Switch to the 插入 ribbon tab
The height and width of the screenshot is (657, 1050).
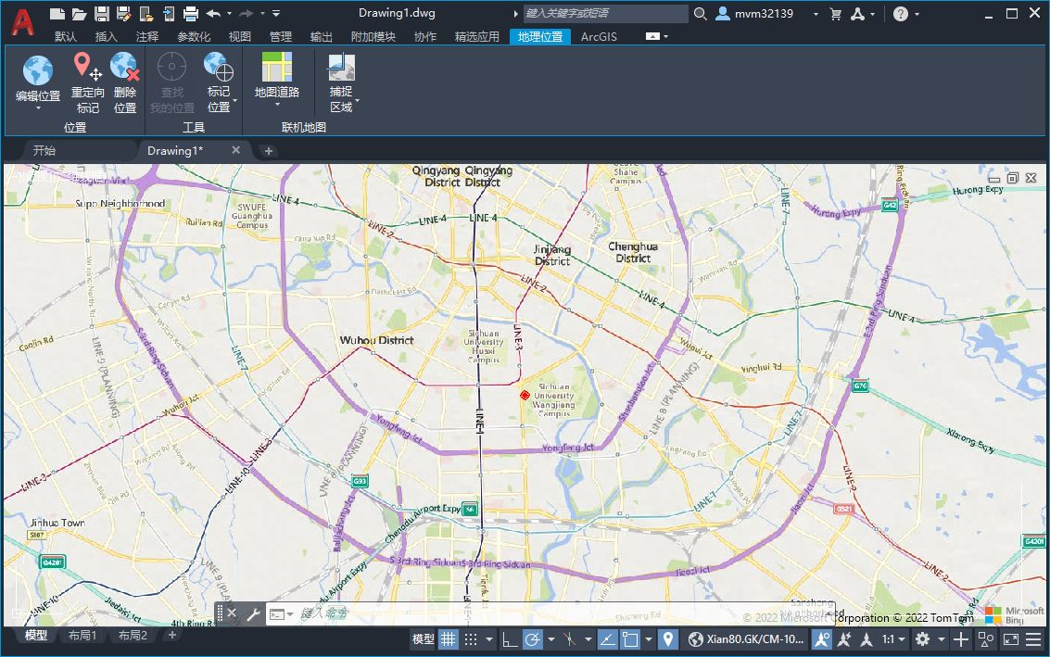[107, 36]
